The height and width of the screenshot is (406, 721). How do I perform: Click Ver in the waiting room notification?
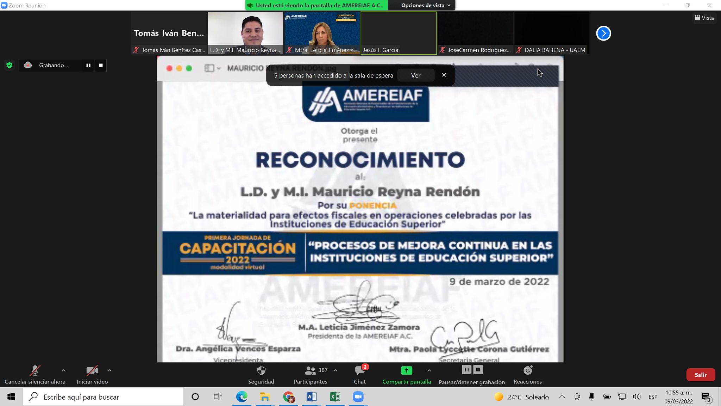(x=416, y=75)
